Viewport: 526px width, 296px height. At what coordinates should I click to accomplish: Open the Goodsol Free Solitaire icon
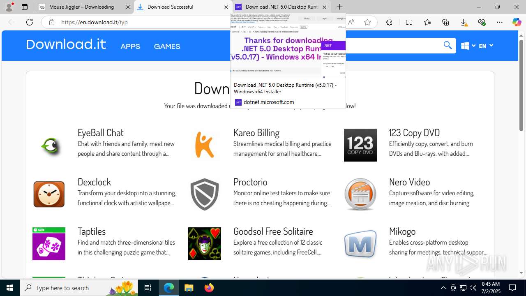coord(205,244)
